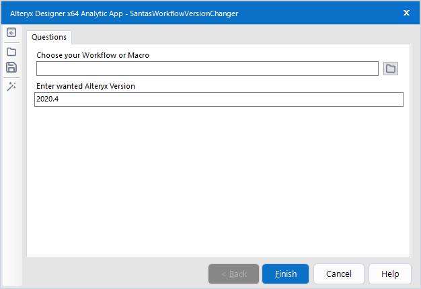The width and height of the screenshot is (421, 289).
Task: Click the blank area of Questions panel
Action: [218, 181]
